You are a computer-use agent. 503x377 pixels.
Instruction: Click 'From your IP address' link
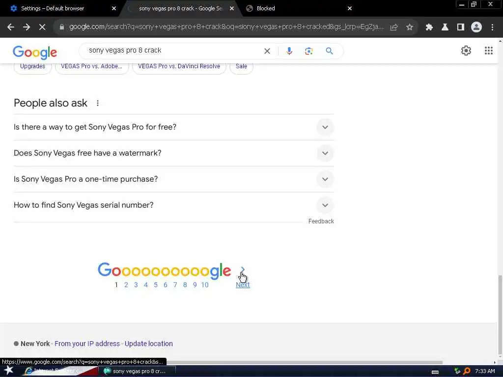87,344
